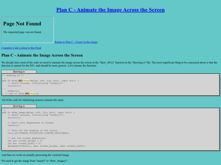Click the highlighted pub fn draw_d51image line
Viewport: 221px width, 165px height.
pos(41,81)
